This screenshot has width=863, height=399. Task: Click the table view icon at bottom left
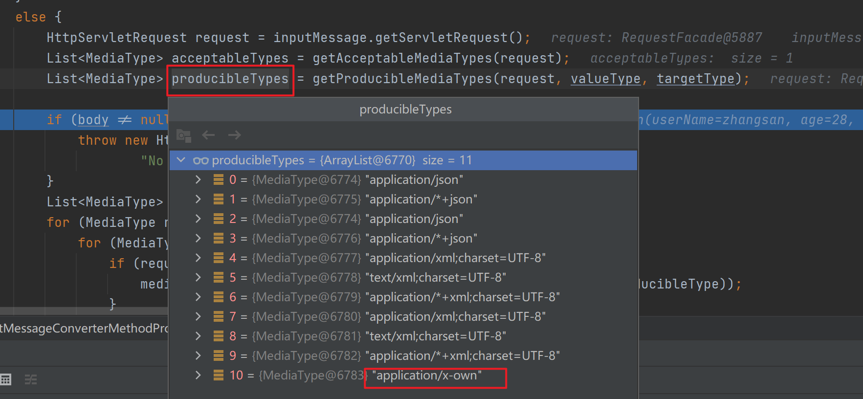coord(6,379)
